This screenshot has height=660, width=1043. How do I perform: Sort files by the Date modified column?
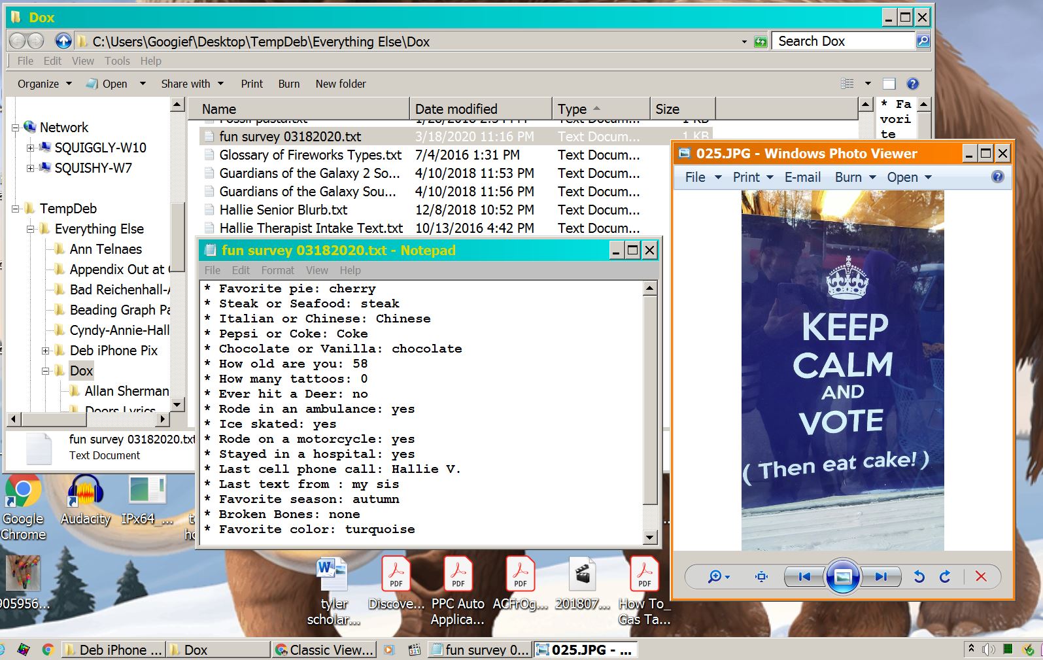[x=481, y=109]
